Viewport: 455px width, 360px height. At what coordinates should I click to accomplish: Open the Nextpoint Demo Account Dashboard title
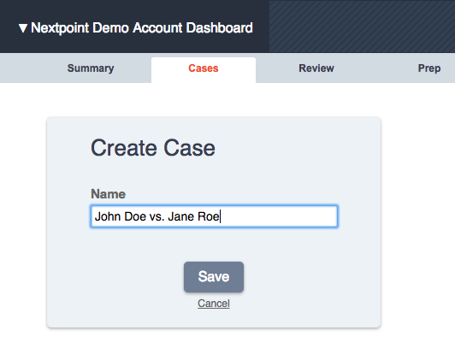point(142,28)
